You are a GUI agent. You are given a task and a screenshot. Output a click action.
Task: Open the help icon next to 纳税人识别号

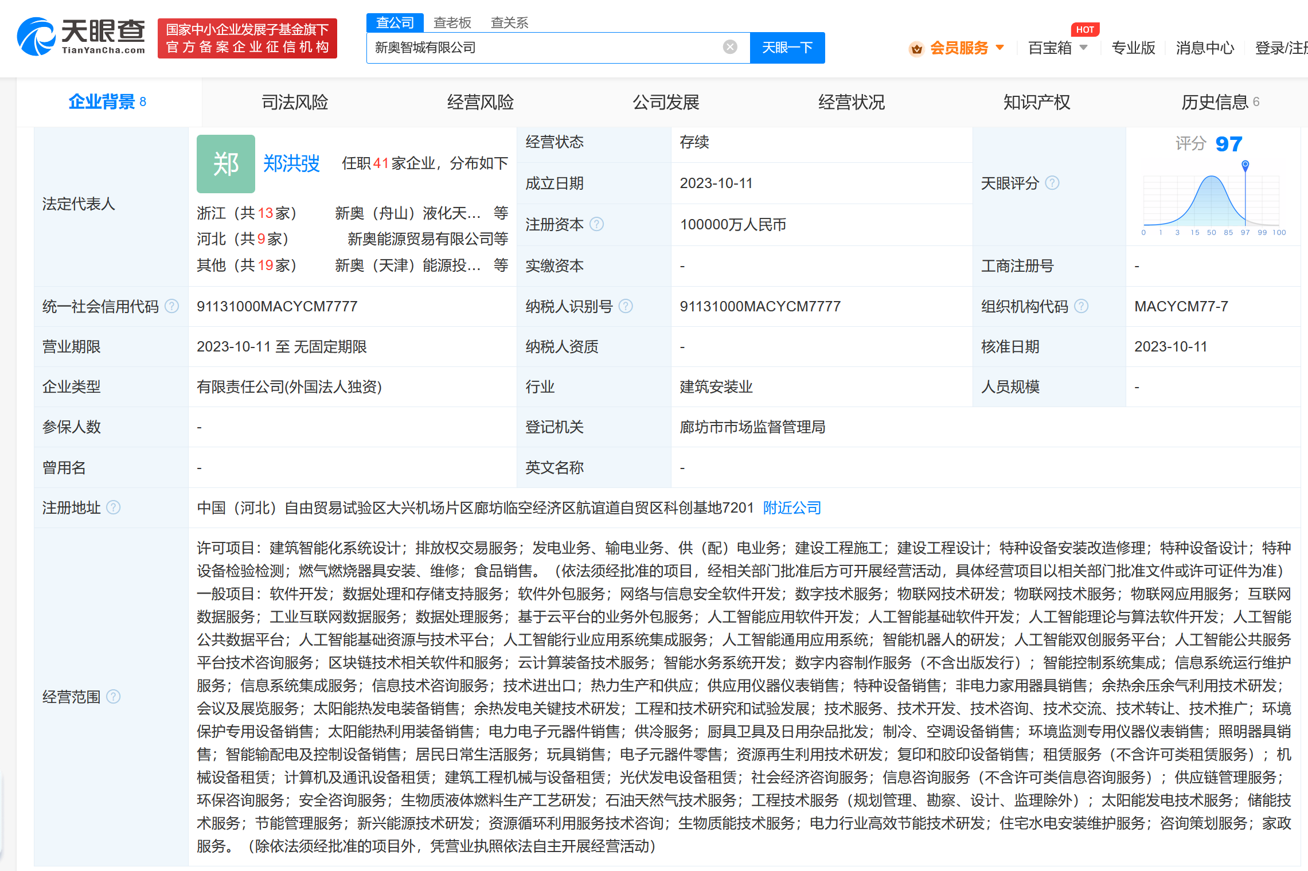(626, 306)
